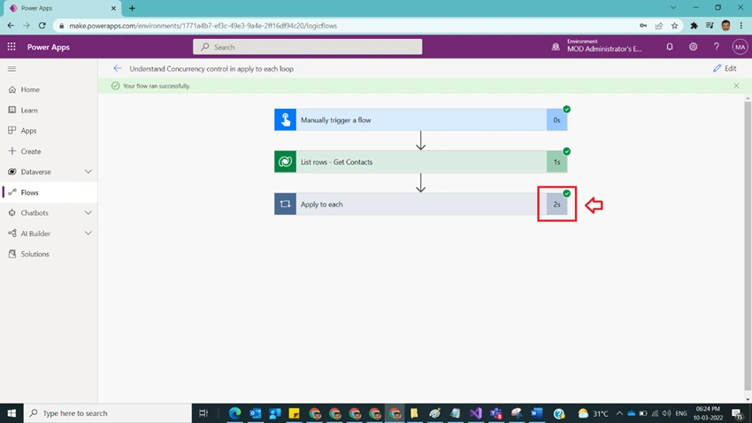The height and width of the screenshot is (423, 752).
Task: Click the Dataverse List rows icon
Action: click(285, 162)
